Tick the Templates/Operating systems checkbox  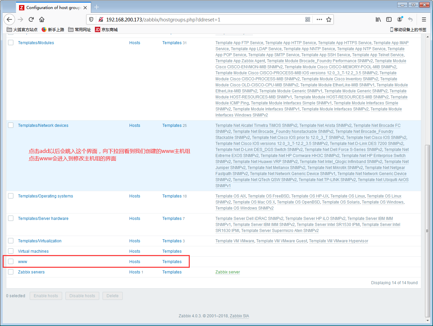point(11,196)
